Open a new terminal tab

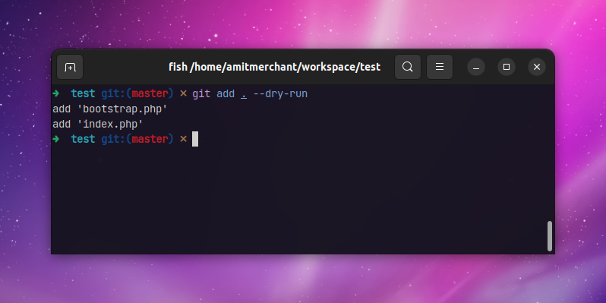click(x=70, y=68)
